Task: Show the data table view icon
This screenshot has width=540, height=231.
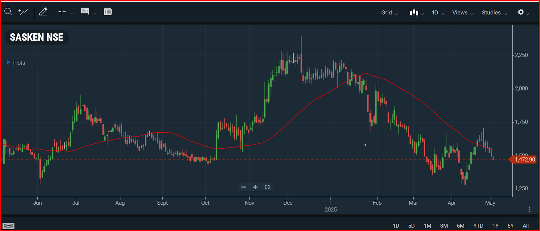Action: [x=108, y=12]
